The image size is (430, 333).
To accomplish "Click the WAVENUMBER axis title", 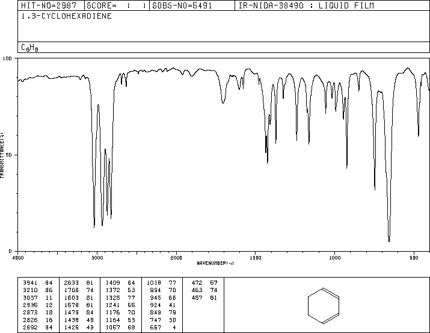I will tap(215, 263).
